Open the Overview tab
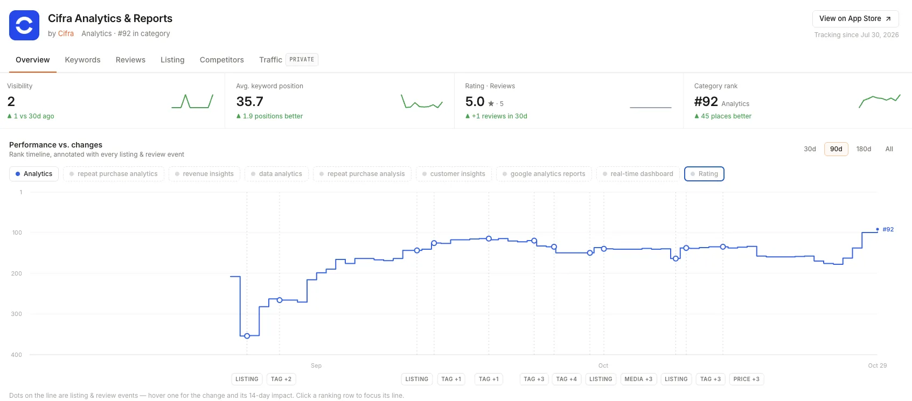The width and height of the screenshot is (912, 401). 33,60
